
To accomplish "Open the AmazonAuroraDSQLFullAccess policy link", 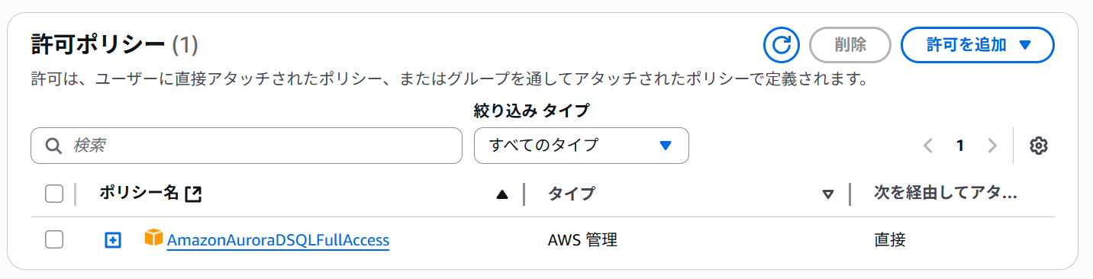I will click(x=278, y=240).
